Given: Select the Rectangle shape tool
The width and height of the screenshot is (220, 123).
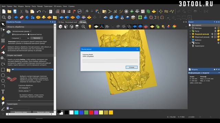Looking at the screenshot, I should pos(3,70).
